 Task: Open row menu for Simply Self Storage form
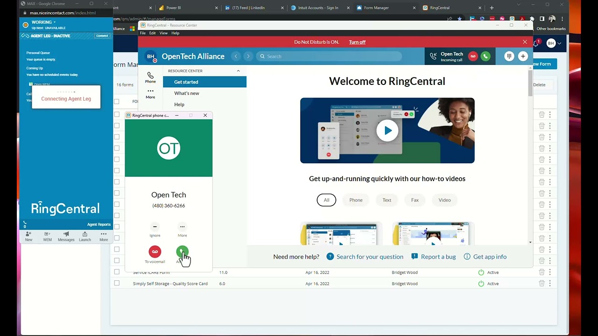point(550,283)
